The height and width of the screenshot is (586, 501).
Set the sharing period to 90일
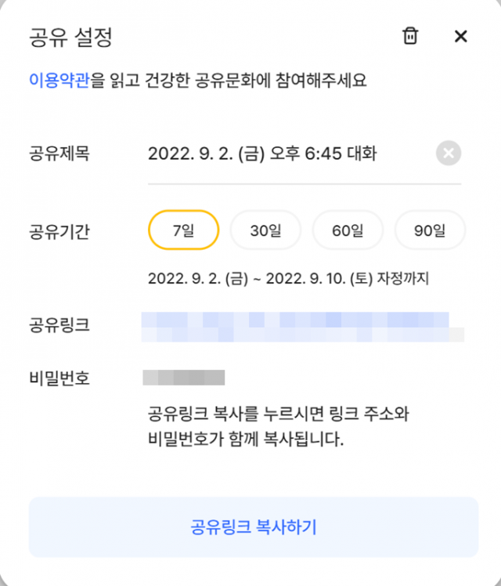[x=430, y=230]
